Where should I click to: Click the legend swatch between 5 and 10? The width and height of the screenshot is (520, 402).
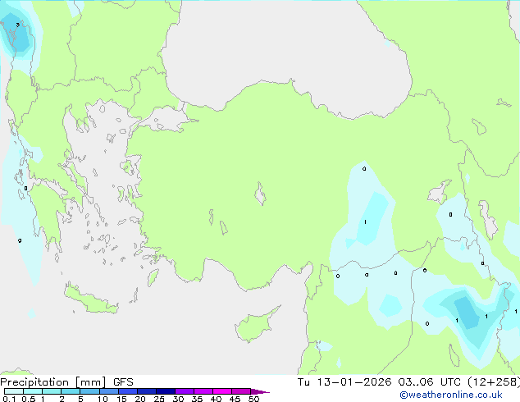pos(89,391)
